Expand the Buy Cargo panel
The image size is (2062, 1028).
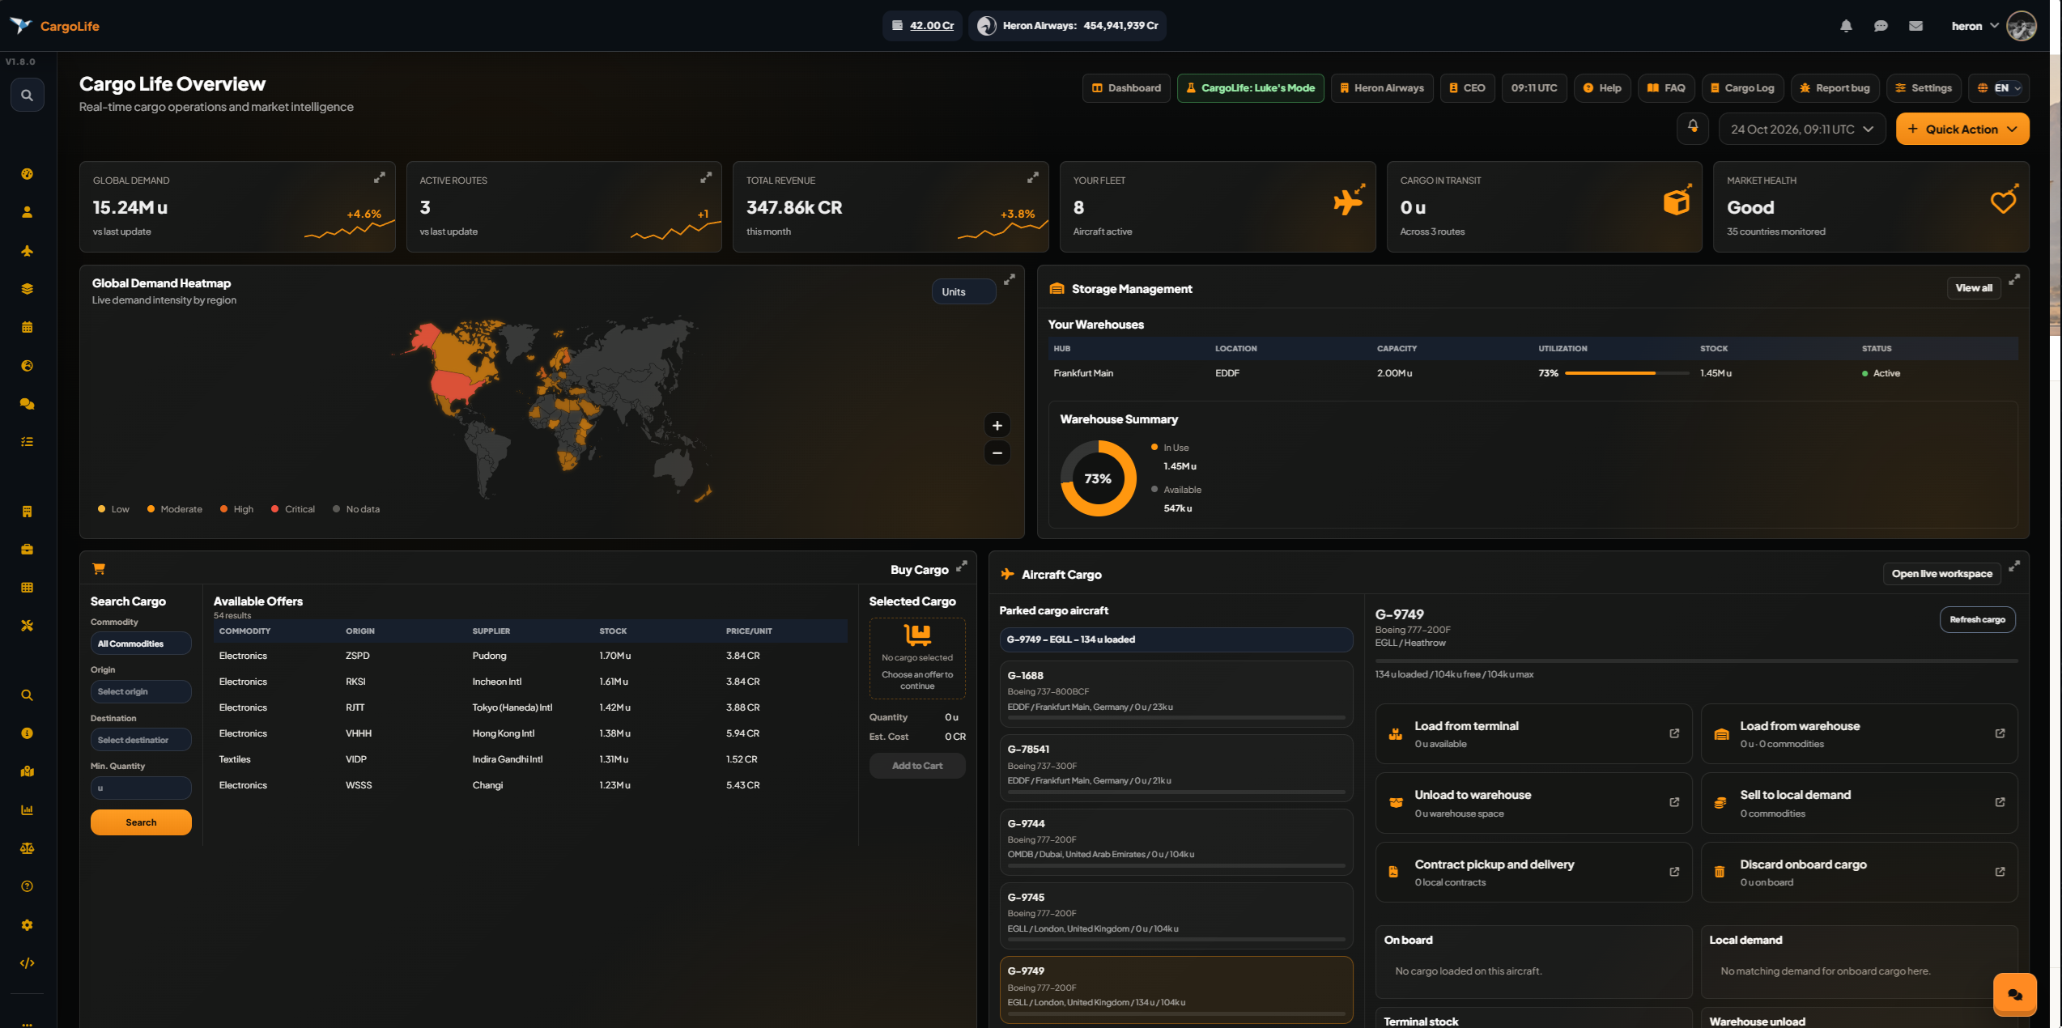click(x=961, y=566)
